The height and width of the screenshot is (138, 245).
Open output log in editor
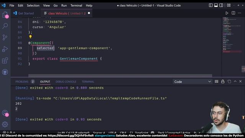[x=229, y=82]
